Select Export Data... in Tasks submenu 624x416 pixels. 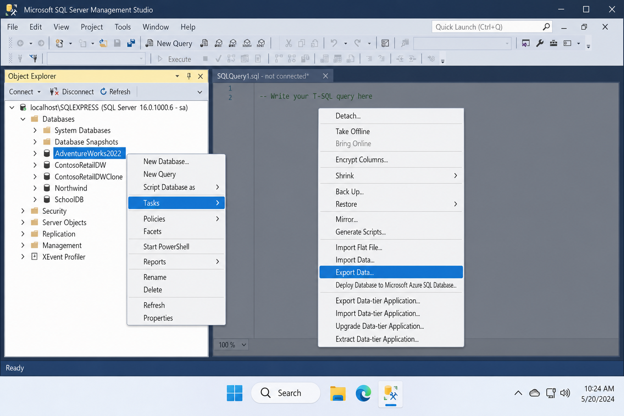click(391, 272)
